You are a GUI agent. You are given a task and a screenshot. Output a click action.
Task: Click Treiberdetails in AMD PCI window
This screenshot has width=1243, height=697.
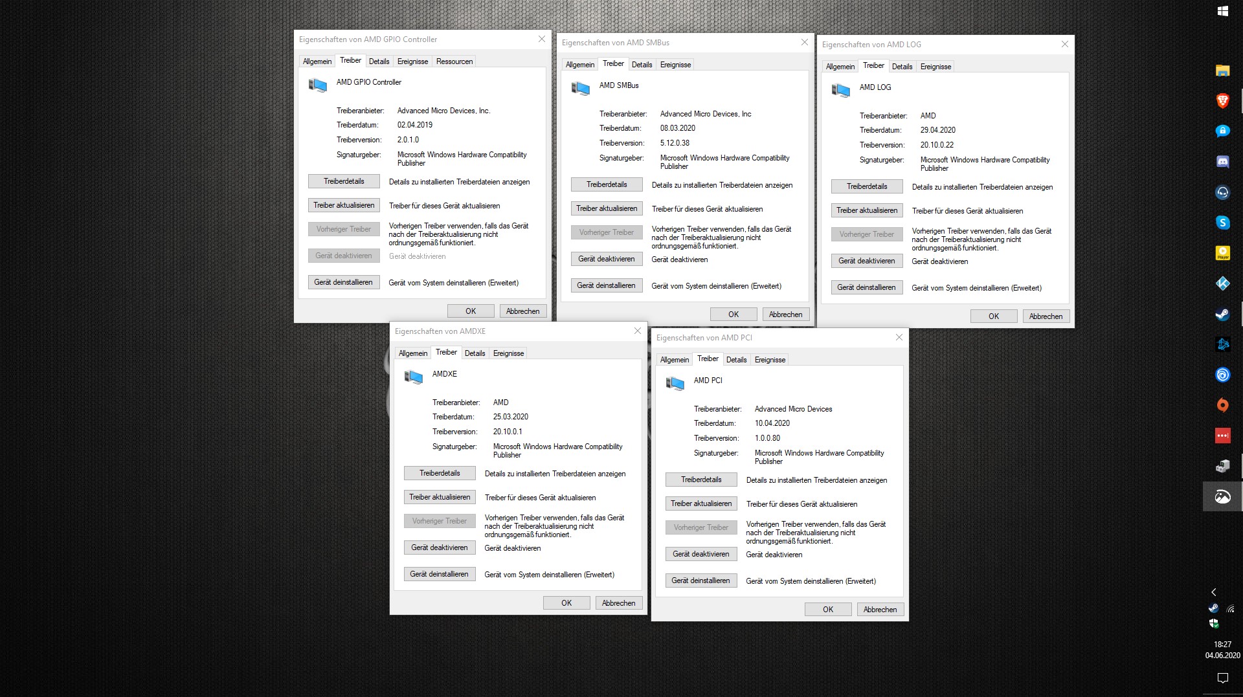point(701,480)
